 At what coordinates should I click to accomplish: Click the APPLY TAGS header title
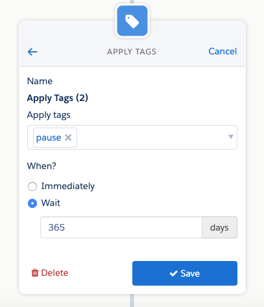click(132, 52)
